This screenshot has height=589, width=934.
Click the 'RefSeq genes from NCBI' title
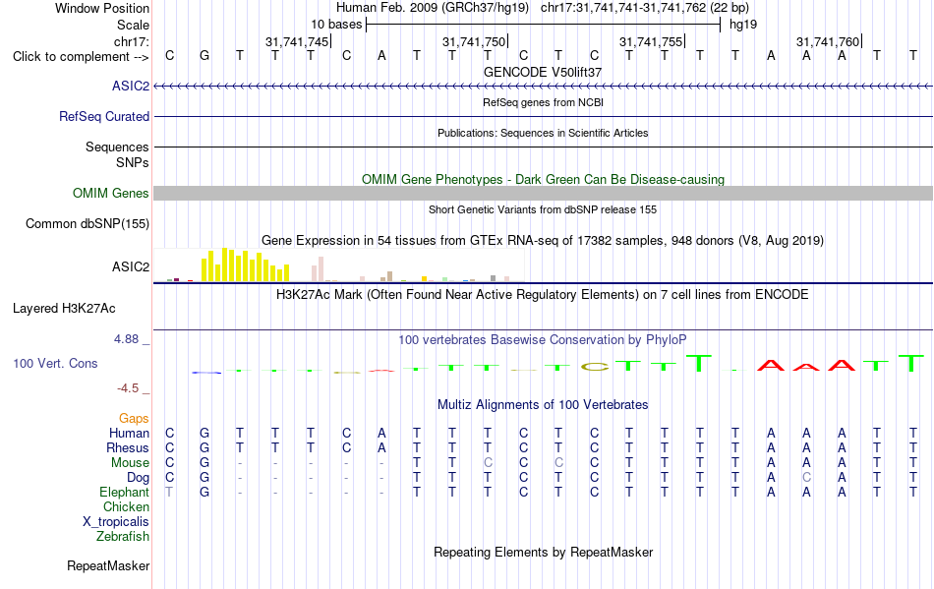tap(543, 102)
